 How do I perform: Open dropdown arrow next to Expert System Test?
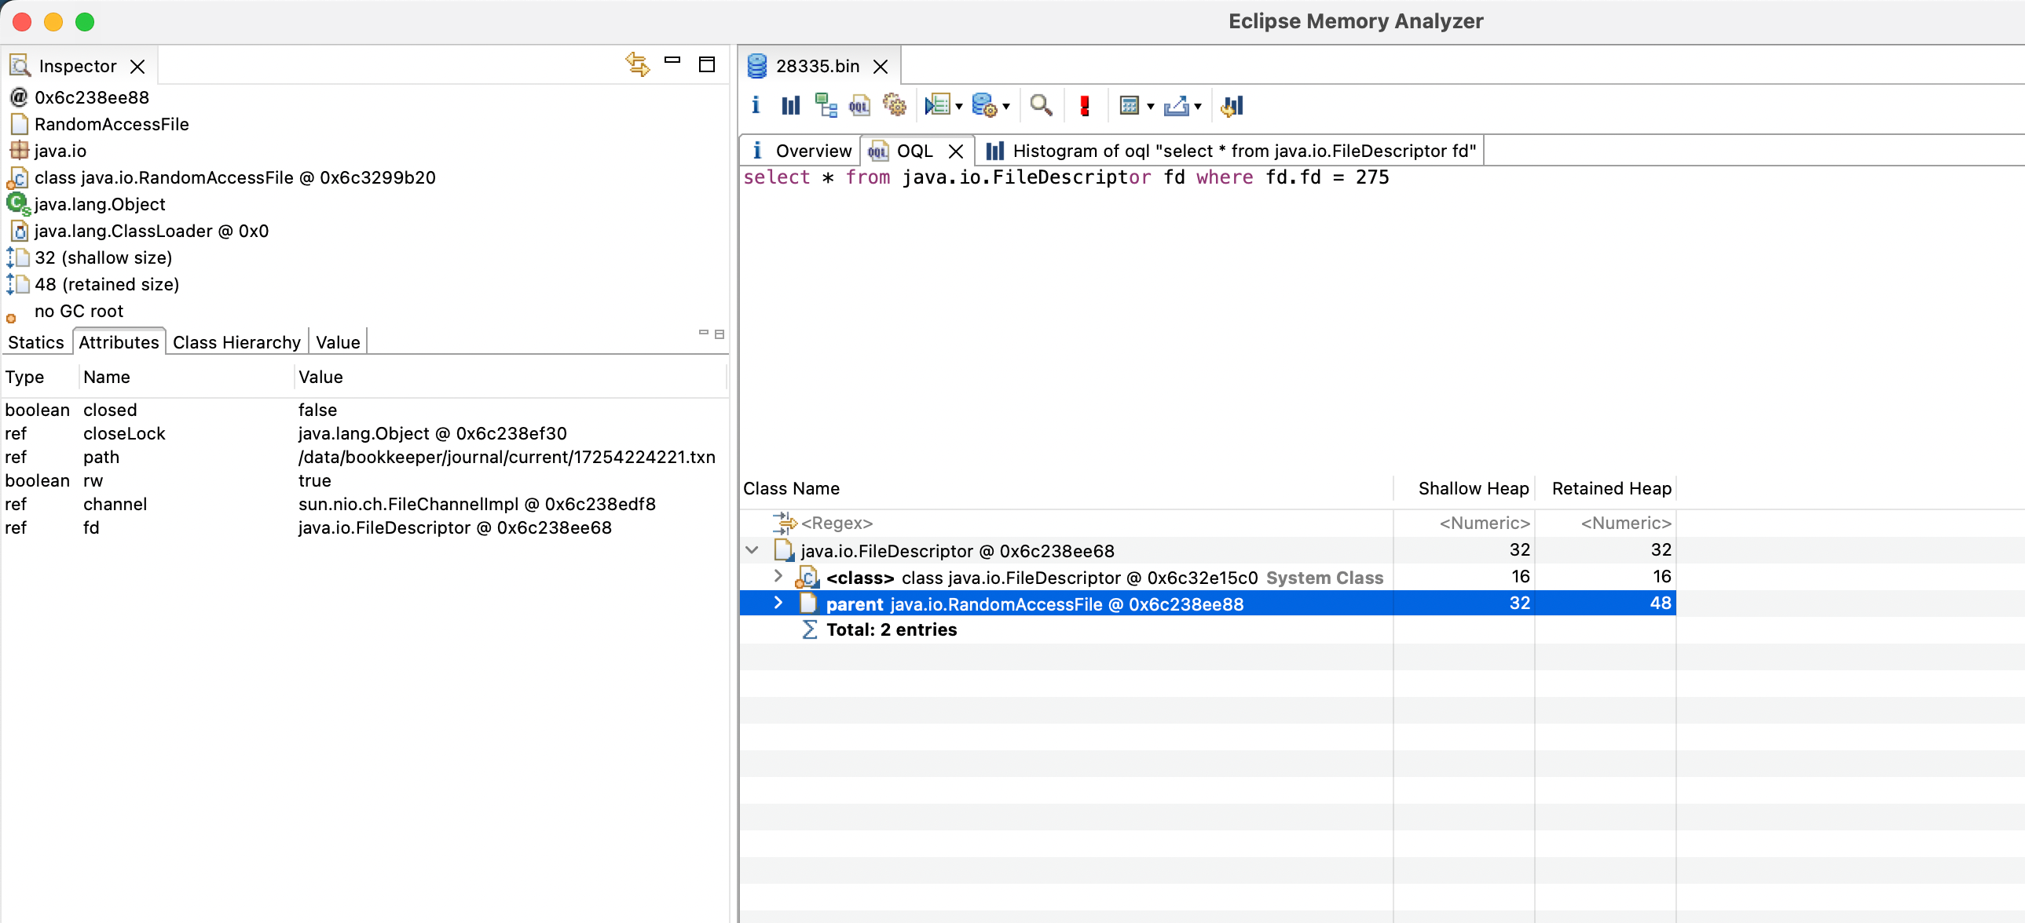[958, 107]
